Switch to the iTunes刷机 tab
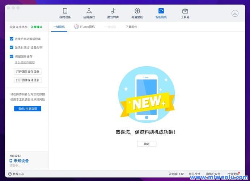250x181 pixels. point(85,27)
